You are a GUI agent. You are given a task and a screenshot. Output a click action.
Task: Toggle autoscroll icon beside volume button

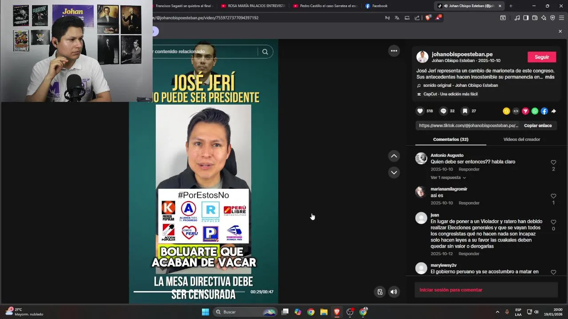coord(380,292)
